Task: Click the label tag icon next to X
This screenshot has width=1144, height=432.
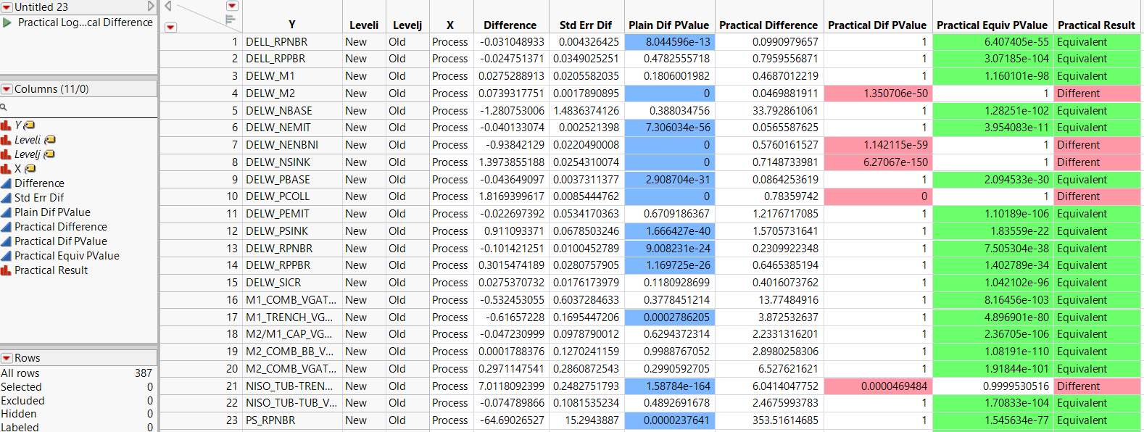Action: click(x=30, y=169)
